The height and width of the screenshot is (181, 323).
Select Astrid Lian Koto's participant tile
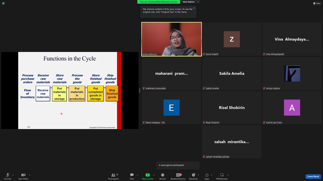click(292, 108)
